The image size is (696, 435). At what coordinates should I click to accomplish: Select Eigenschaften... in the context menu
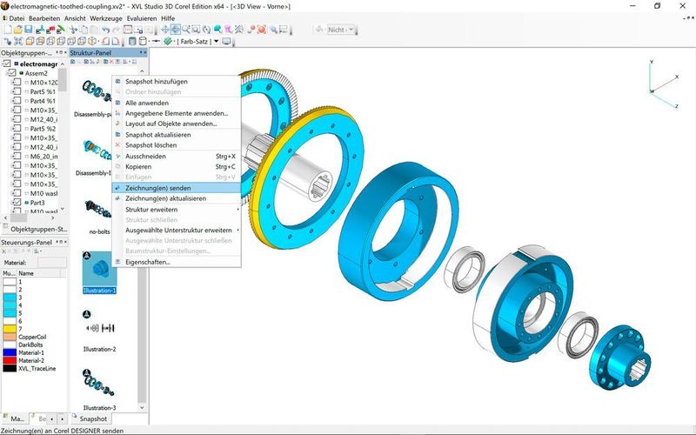147,261
